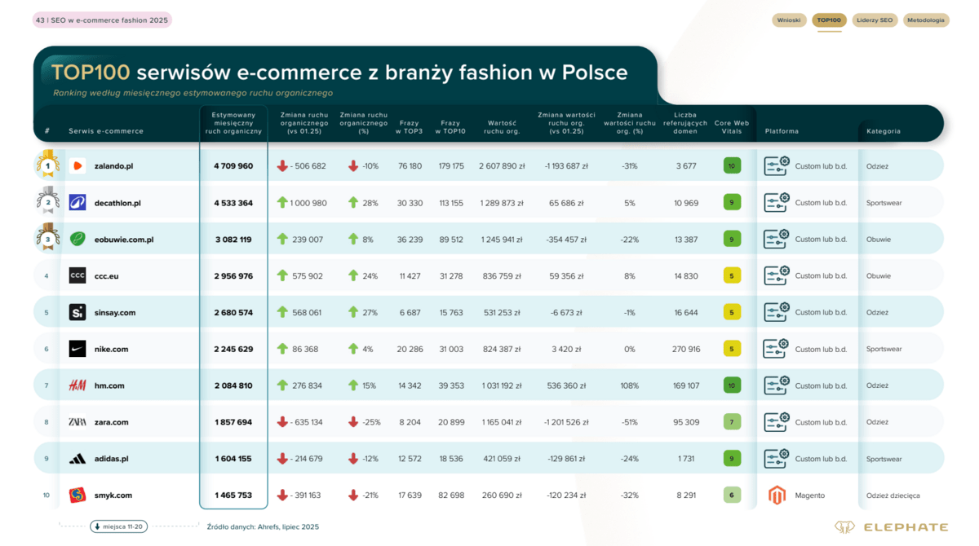Click the decathlon.pl site name
Viewport: 979px width, 546px height.
pyautogui.click(x=117, y=202)
